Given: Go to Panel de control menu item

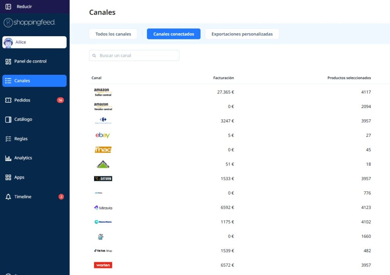Looking at the screenshot, I should click(x=34, y=61).
